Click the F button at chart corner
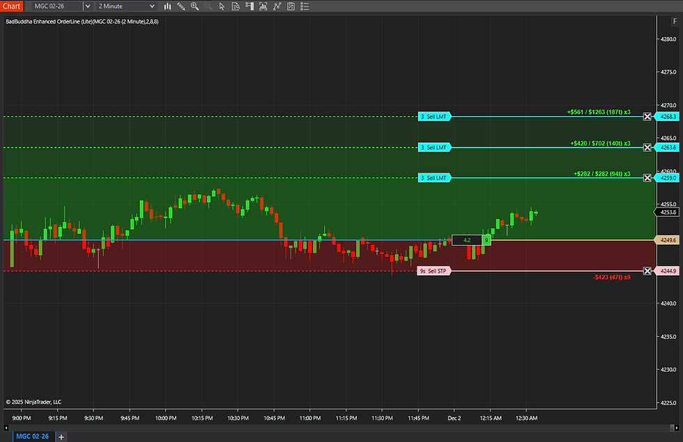Viewport: 683px width, 442px height. pos(675,22)
